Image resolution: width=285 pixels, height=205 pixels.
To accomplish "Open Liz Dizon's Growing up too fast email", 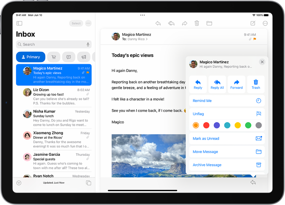I will (x=54, y=96).
